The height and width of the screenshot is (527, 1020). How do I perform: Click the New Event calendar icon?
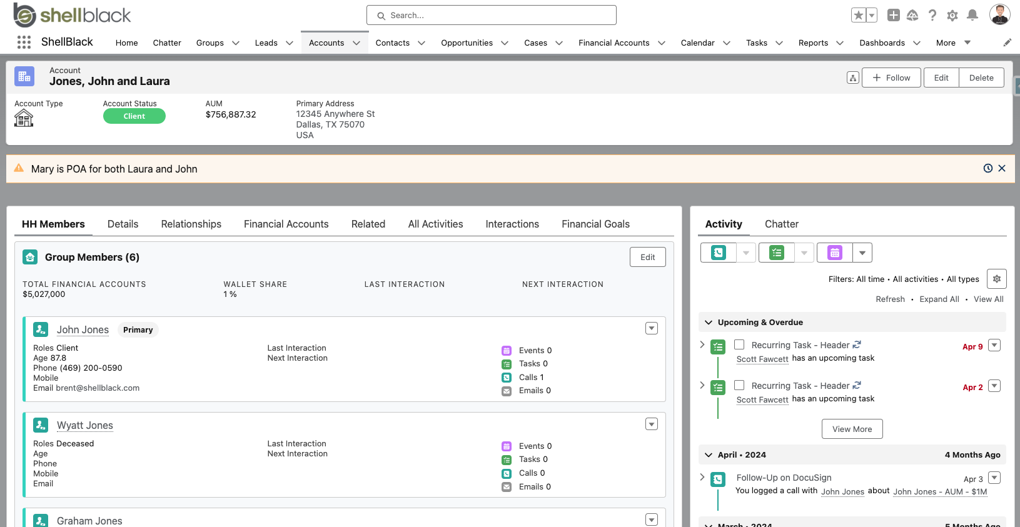point(834,253)
